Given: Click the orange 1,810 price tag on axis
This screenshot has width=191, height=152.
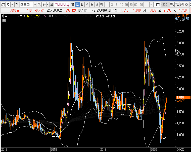Looking at the screenshot, I should coord(183,97).
